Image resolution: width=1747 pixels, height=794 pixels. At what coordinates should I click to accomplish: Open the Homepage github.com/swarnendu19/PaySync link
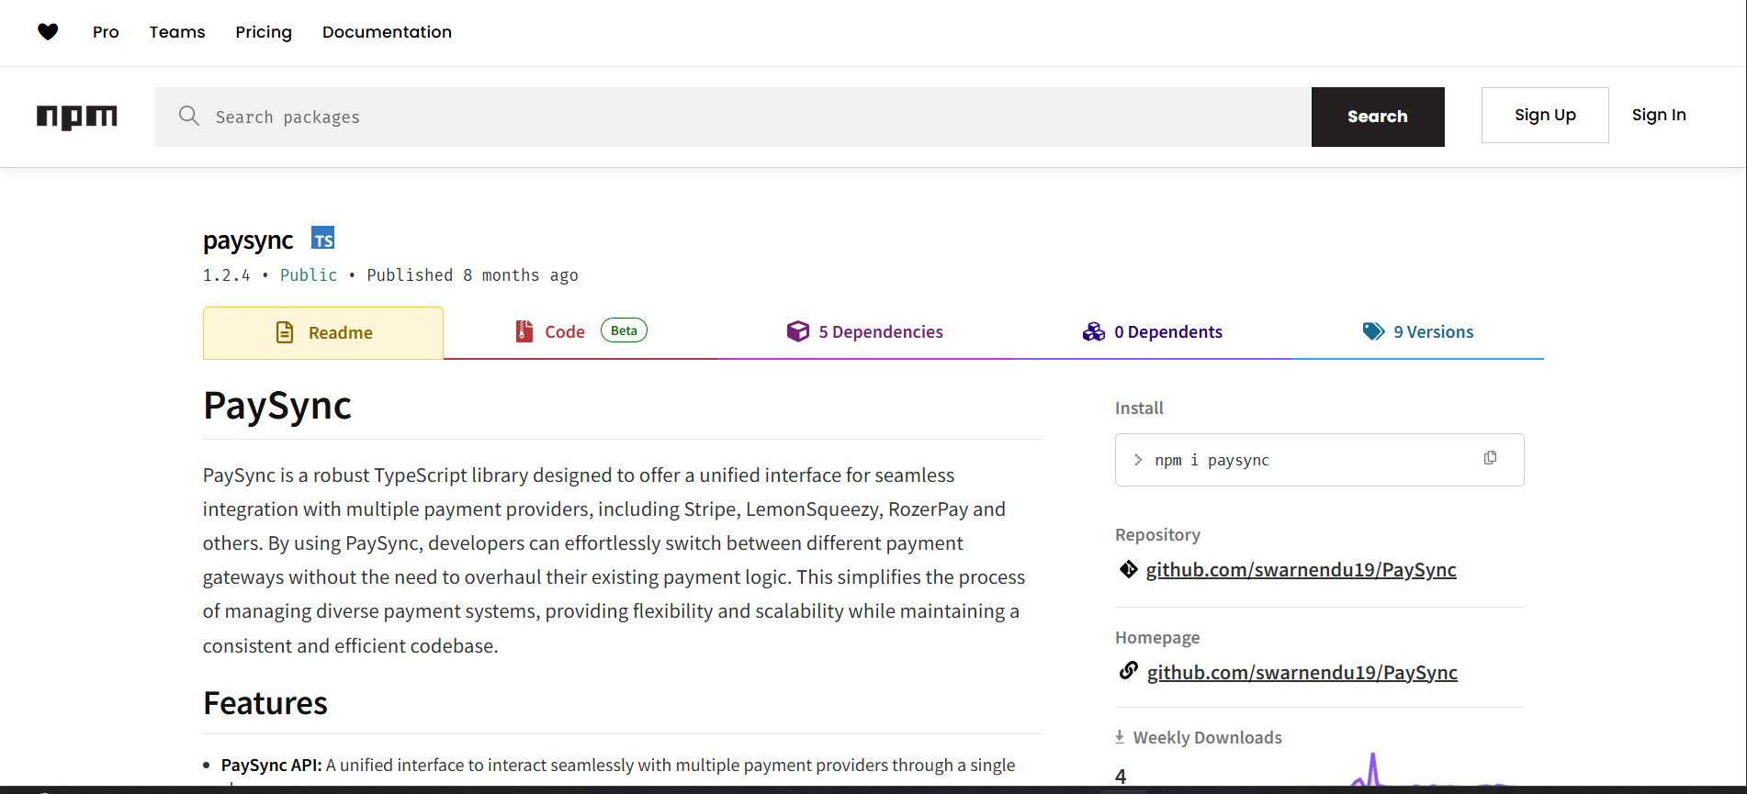1302,672
